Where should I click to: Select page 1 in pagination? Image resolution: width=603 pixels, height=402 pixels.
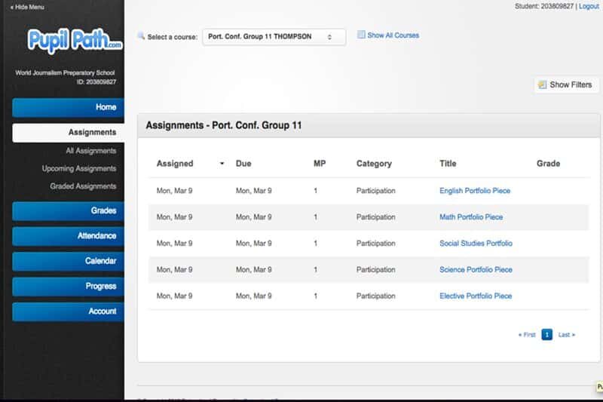coord(546,335)
